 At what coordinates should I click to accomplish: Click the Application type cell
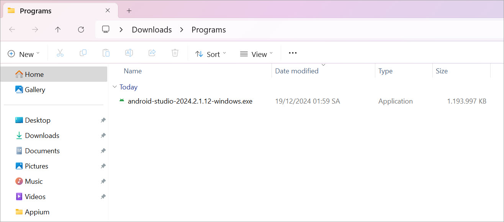396,101
